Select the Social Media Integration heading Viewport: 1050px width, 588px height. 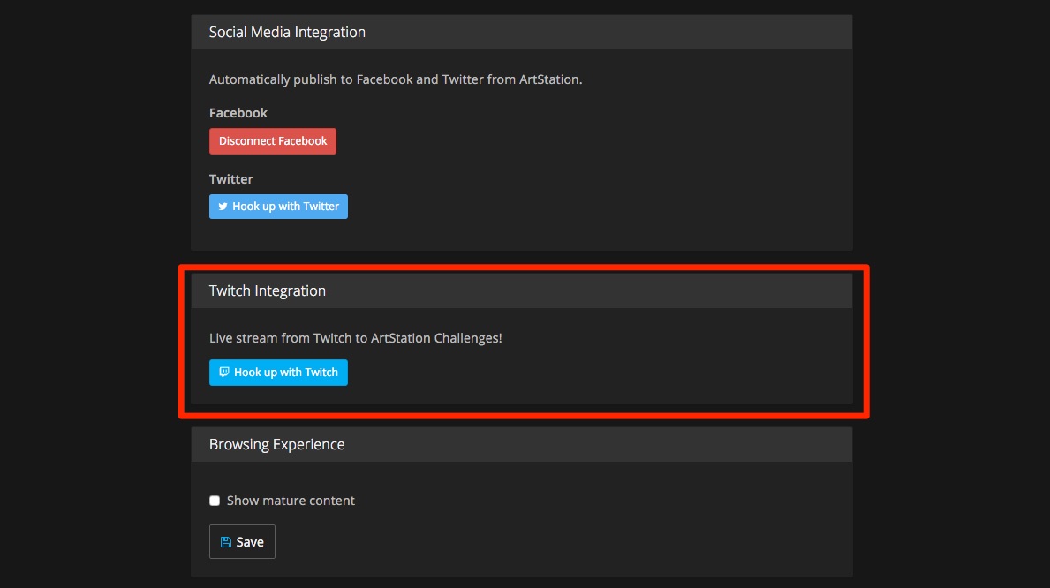pos(287,32)
